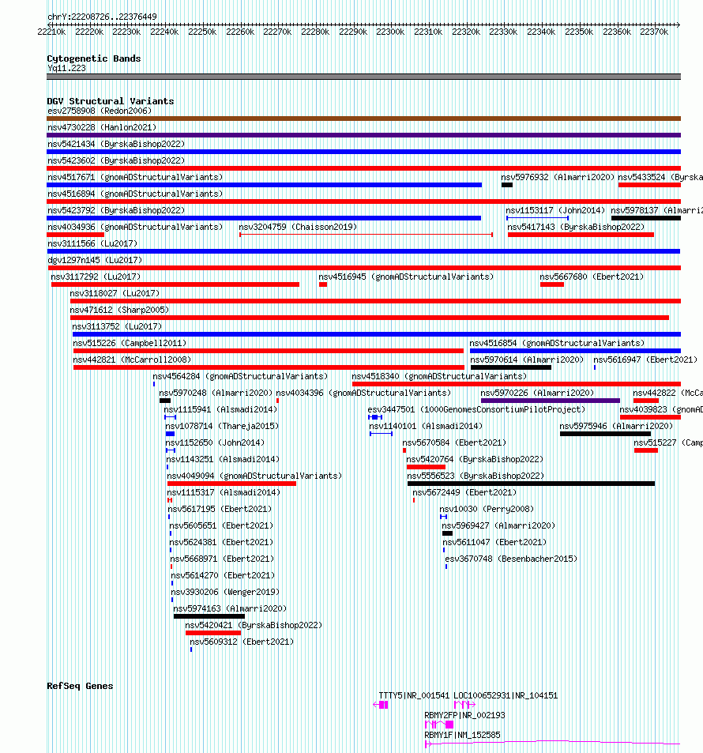Select nsv10030 (Perry2008) label
This screenshot has height=753, width=703.
487,509
